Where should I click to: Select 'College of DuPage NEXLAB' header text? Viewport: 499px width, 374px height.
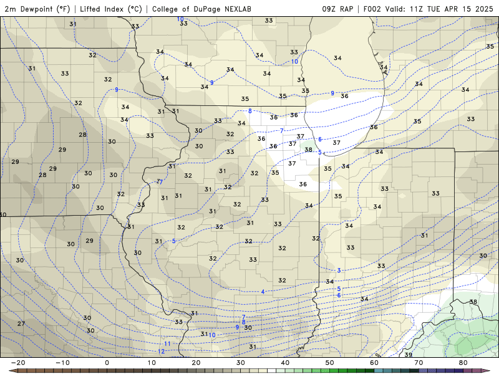(x=201, y=9)
